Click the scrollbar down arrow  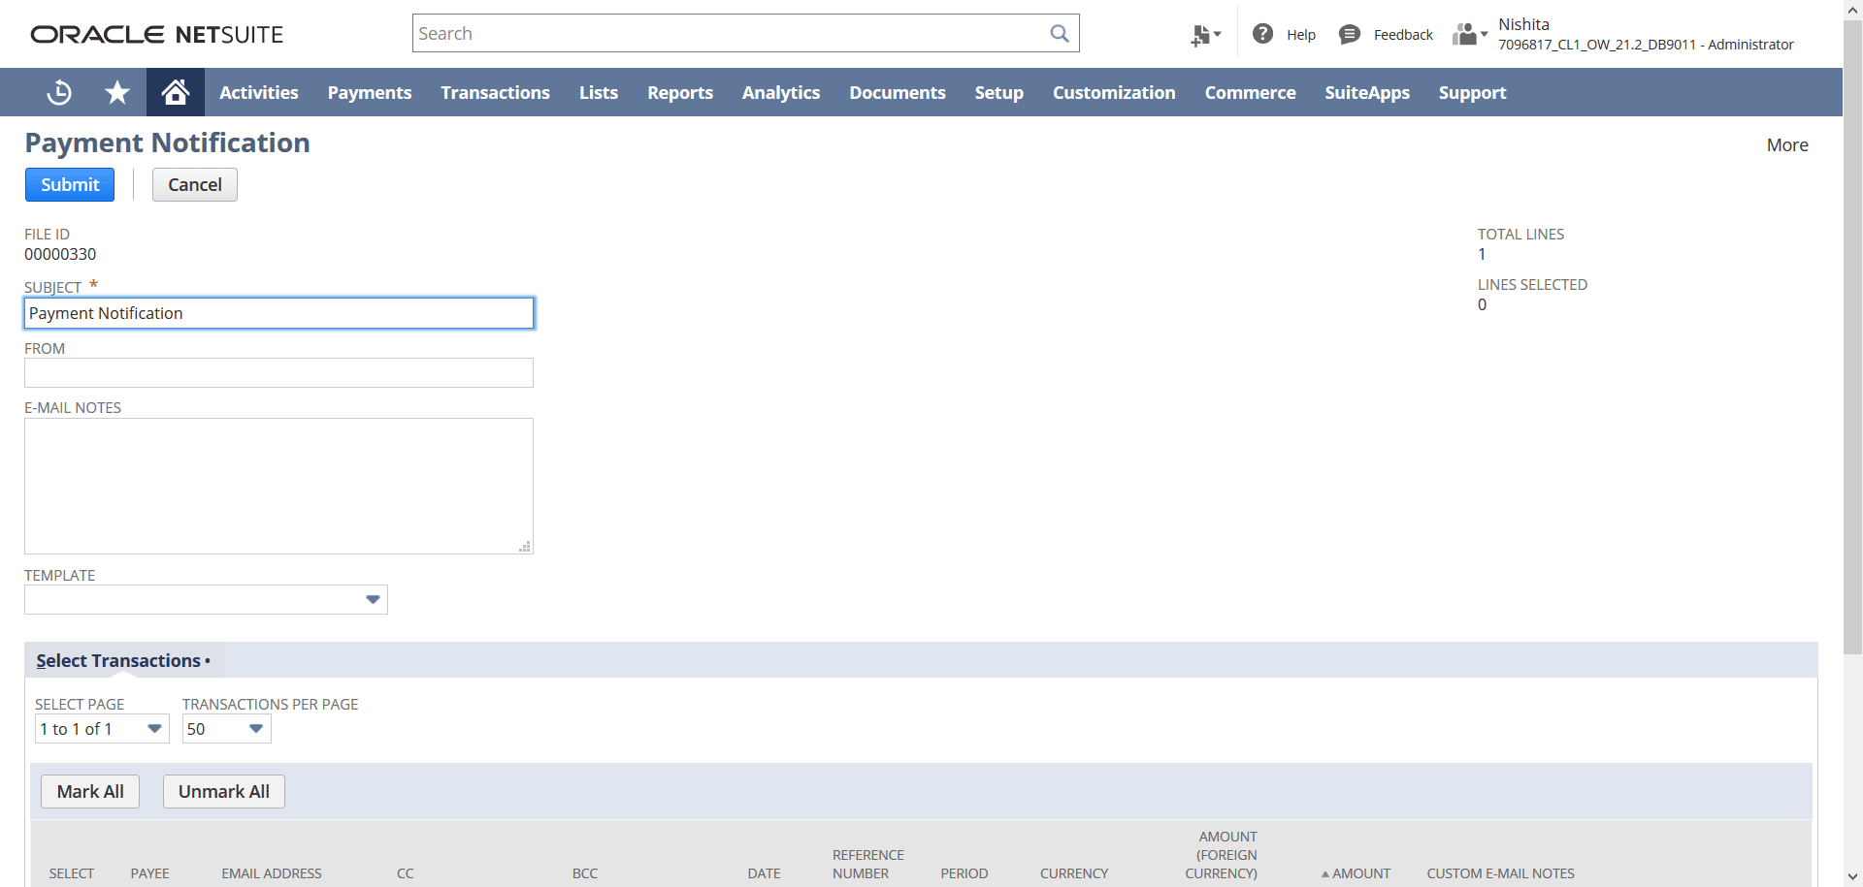coord(1852,877)
